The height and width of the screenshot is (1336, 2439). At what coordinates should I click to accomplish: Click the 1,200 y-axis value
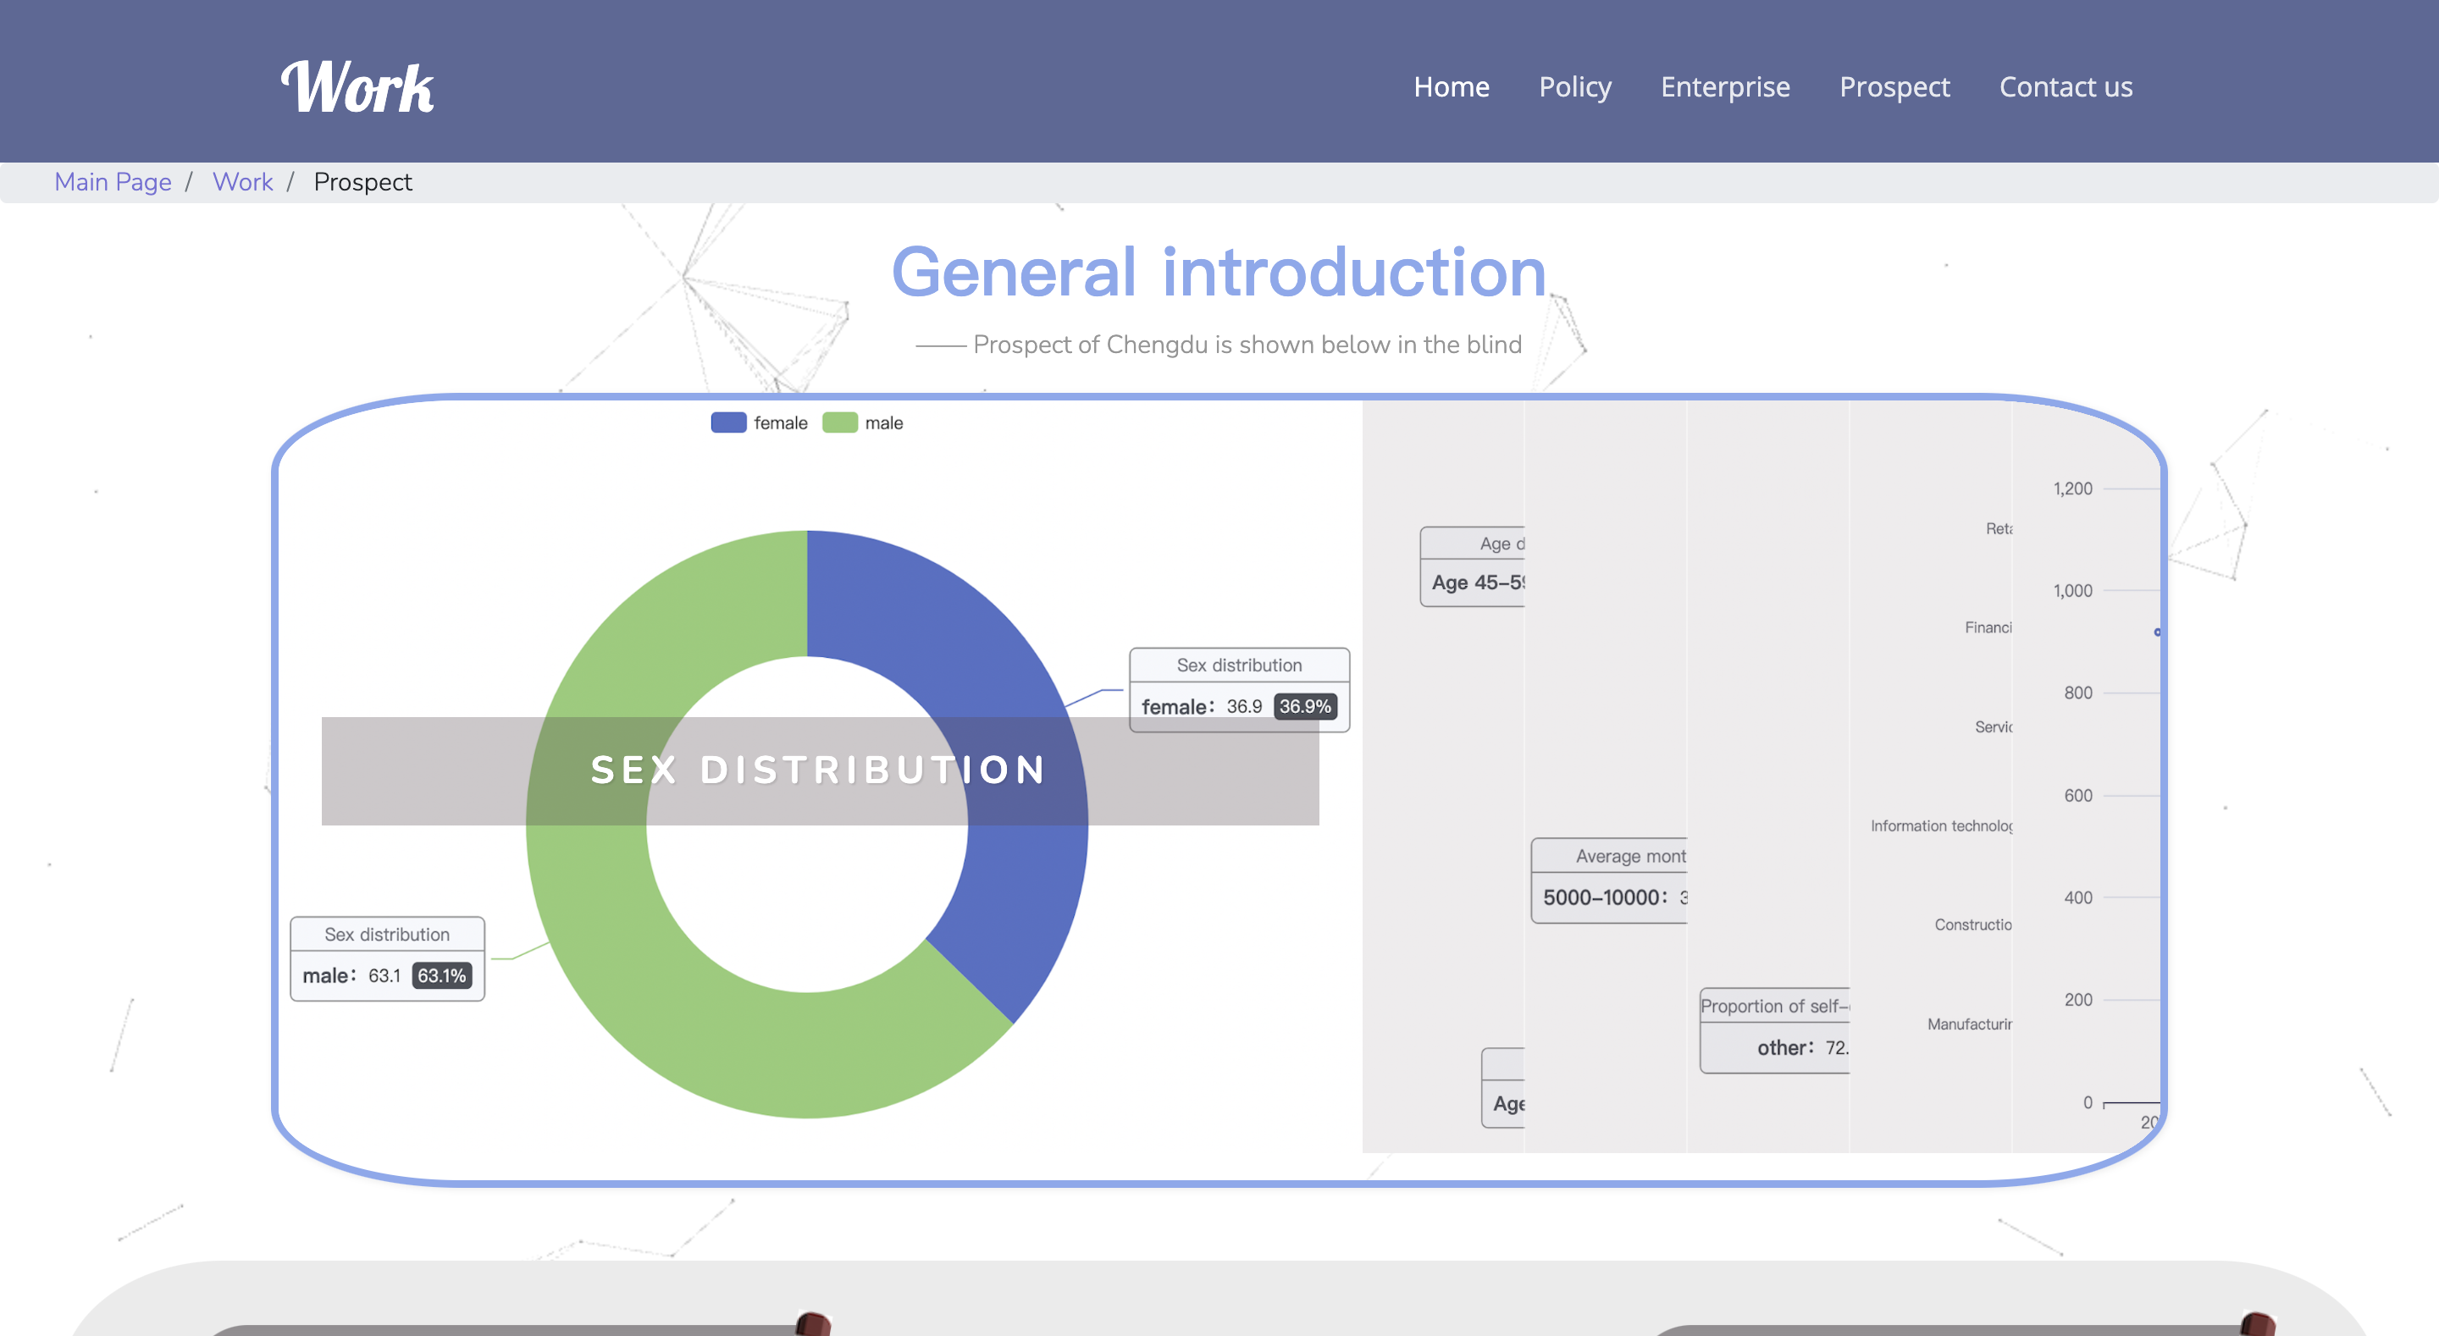pyautogui.click(x=2072, y=489)
